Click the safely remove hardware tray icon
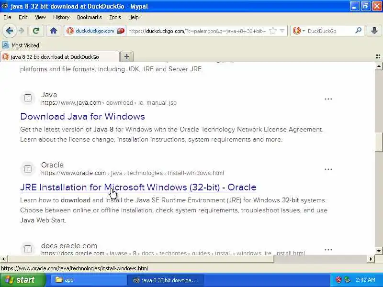The image size is (383, 287). point(348,280)
